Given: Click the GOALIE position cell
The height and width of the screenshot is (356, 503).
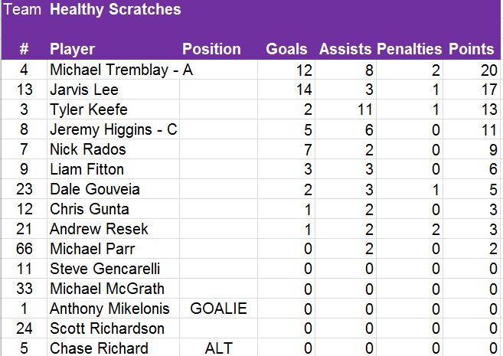Looking at the screenshot, I should pyautogui.click(x=218, y=309).
